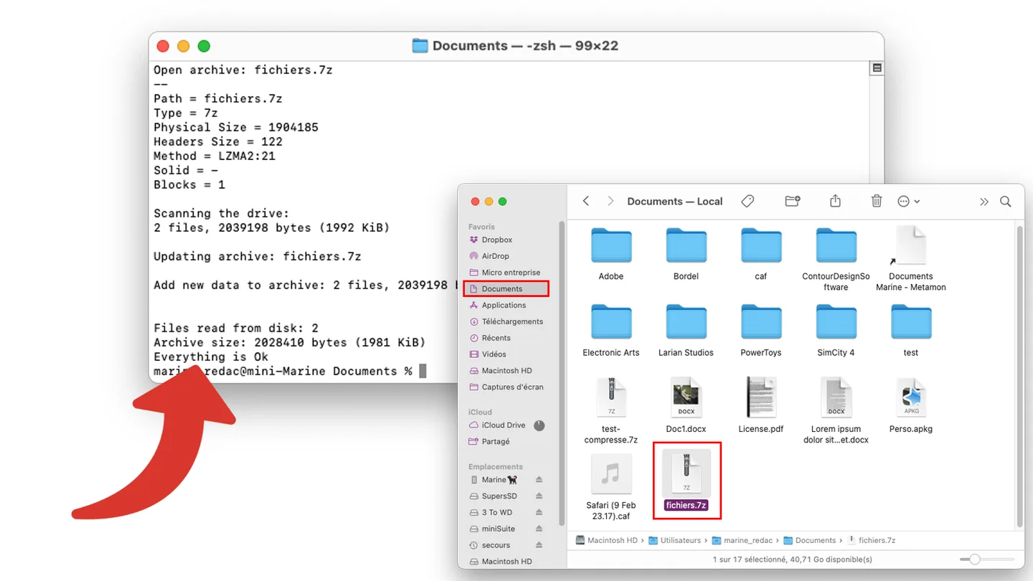This screenshot has width=1033, height=581.
Task: Select the Perso.apkg file
Action: [x=911, y=405]
